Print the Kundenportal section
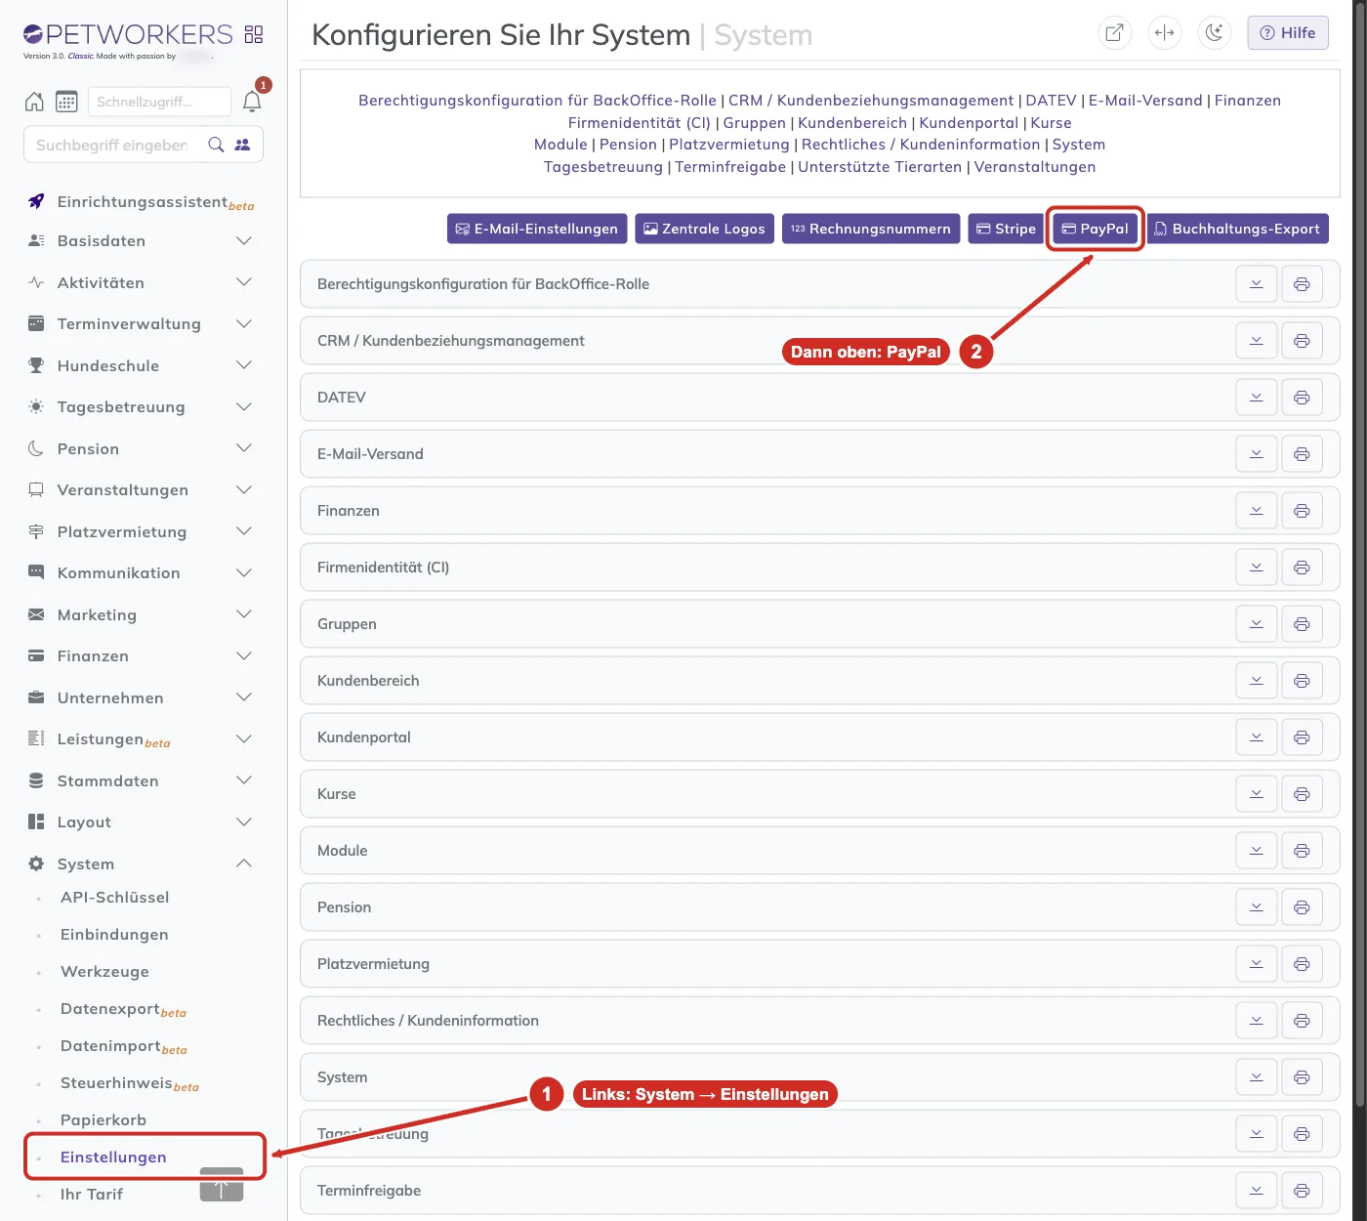 (1302, 737)
